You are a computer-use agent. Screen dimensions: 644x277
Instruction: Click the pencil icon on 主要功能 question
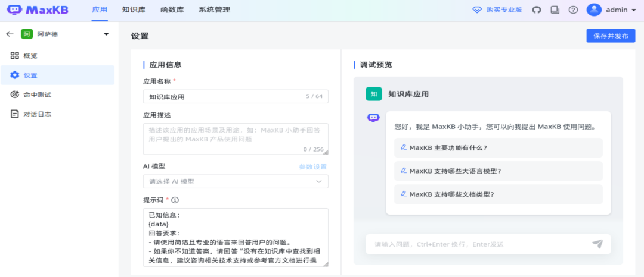[x=404, y=147]
